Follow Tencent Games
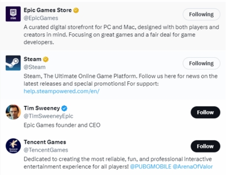226x175 pixels. coord(205,146)
